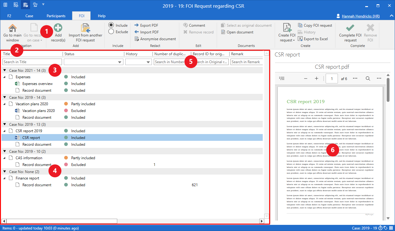Click the Add record(s) plus icon
395x231 pixels.
coord(58,28)
